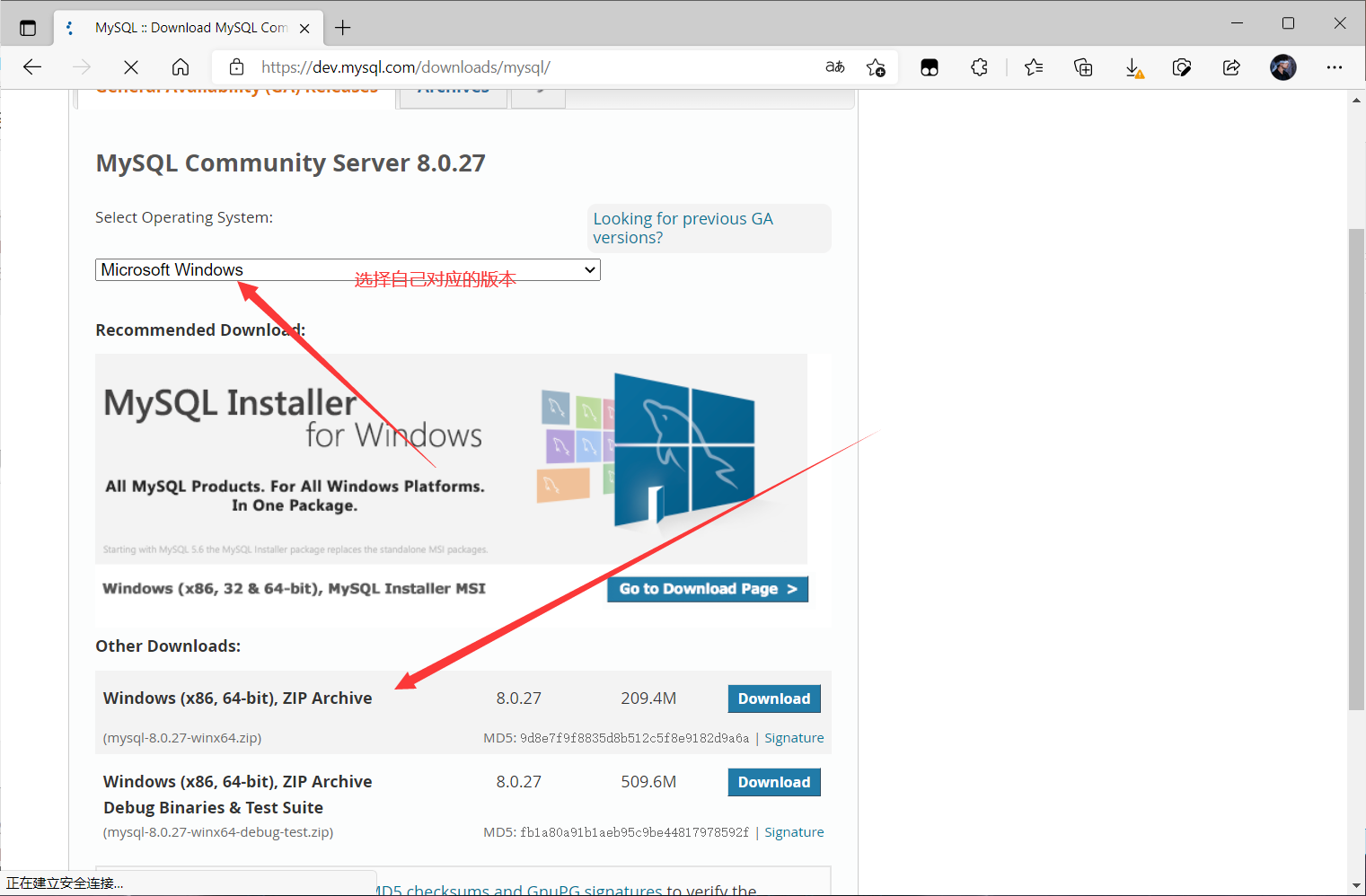Open the Favorites list icon
This screenshot has width=1366, height=896.
point(1034,66)
